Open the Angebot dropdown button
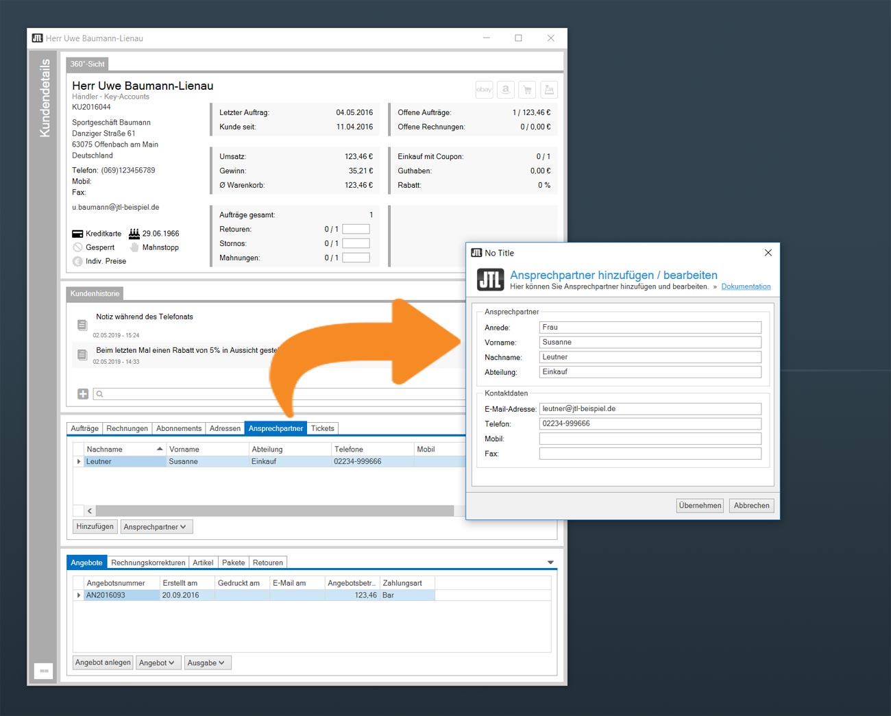 coord(158,663)
